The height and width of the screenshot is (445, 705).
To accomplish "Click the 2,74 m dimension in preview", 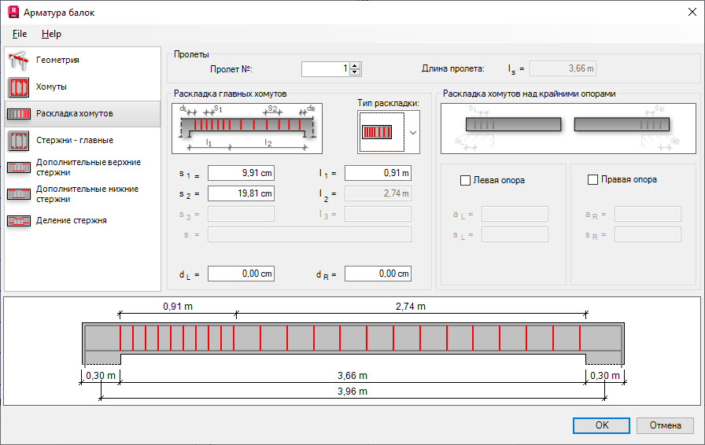I will 411,306.
